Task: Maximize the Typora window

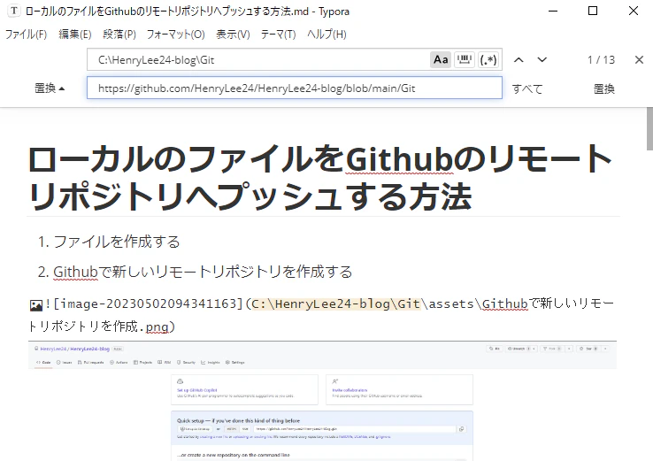Action: tap(593, 11)
